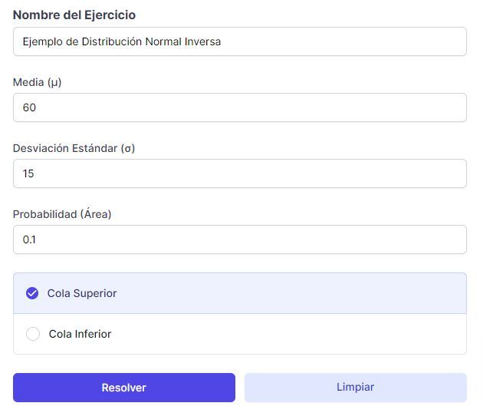
Task: Select the empty Cola Inferior radio circle
Action: [33, 334]
